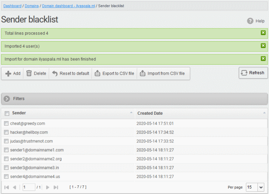Click the Created Date header label
This screenshot has width=269, height=194.
pos(150,113)
